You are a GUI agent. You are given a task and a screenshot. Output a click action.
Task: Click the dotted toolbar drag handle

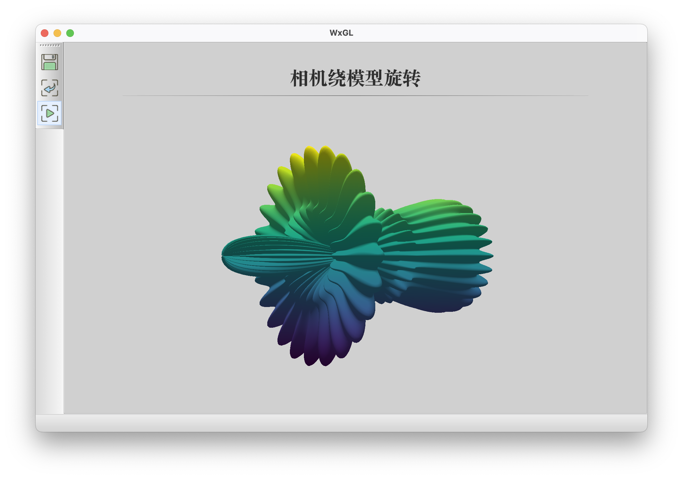point(50,46)
